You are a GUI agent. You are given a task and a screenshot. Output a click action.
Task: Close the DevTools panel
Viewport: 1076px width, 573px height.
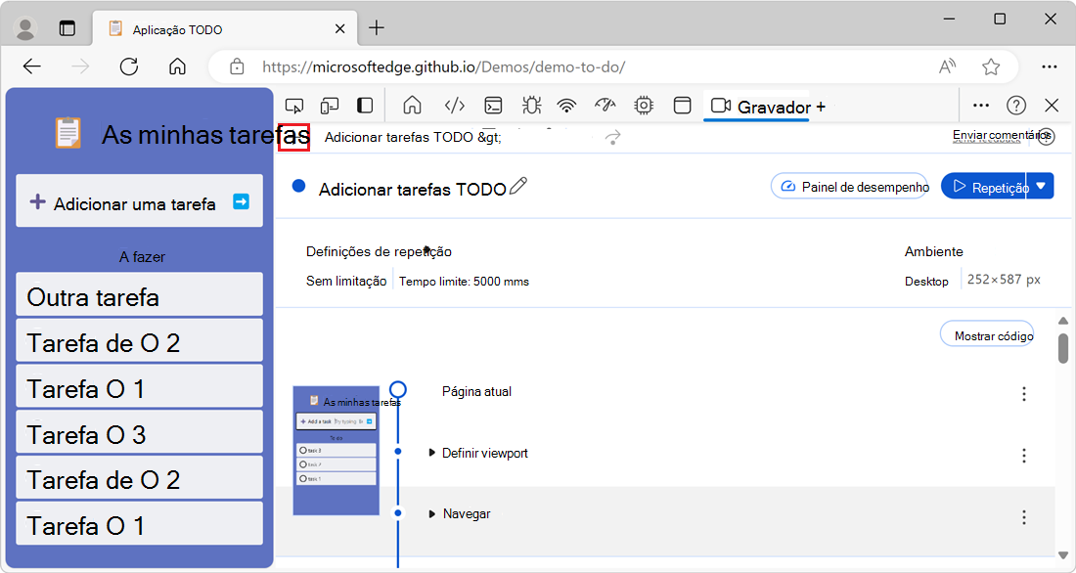coord(1052,105)
